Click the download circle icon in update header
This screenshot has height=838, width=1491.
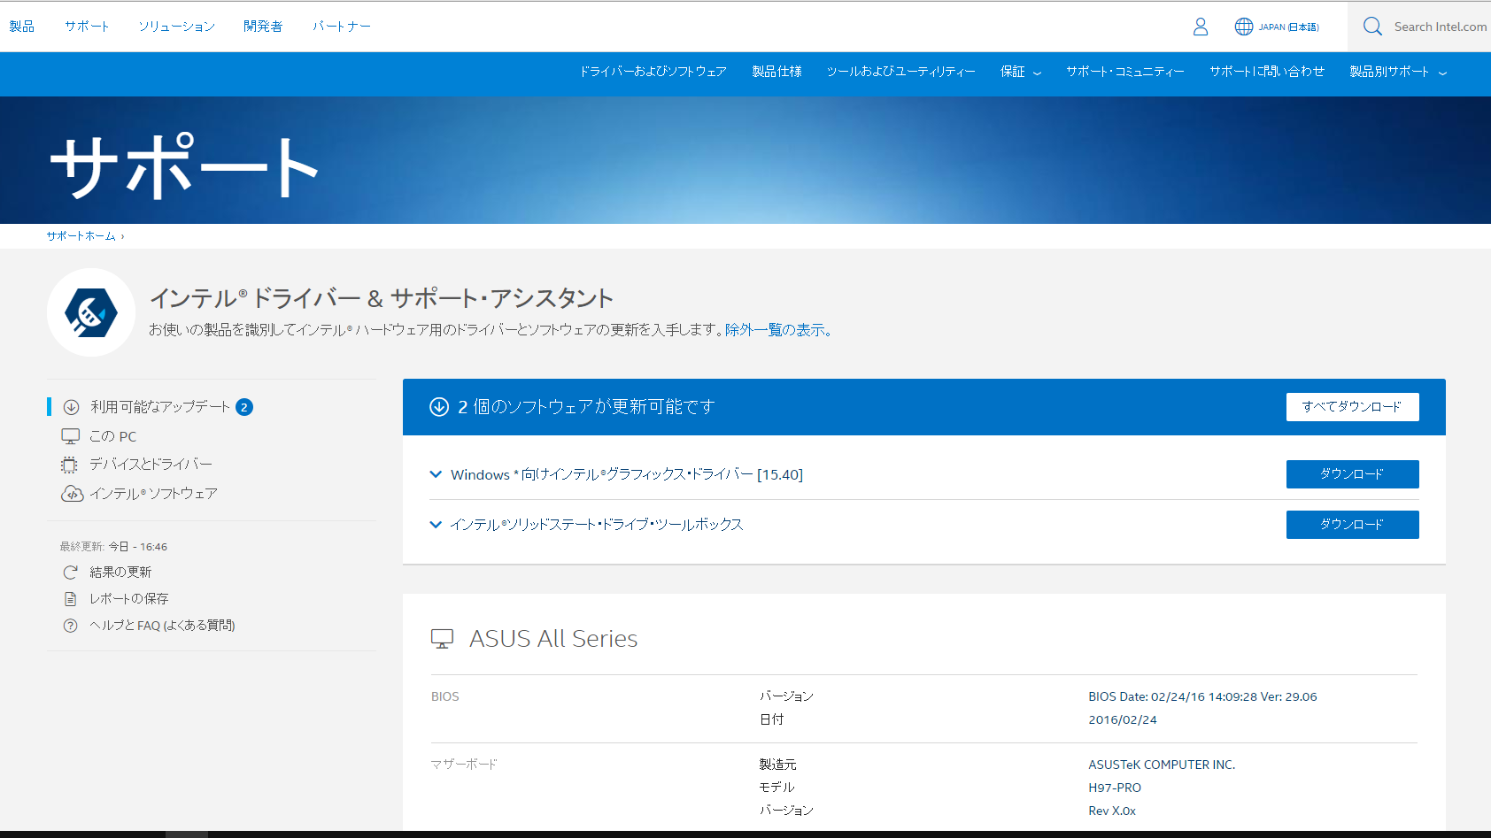[439, 407]
